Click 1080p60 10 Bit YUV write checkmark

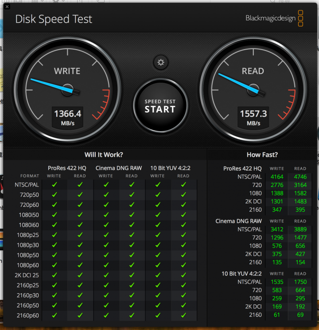pyautogui.click(x=158, y=265)
